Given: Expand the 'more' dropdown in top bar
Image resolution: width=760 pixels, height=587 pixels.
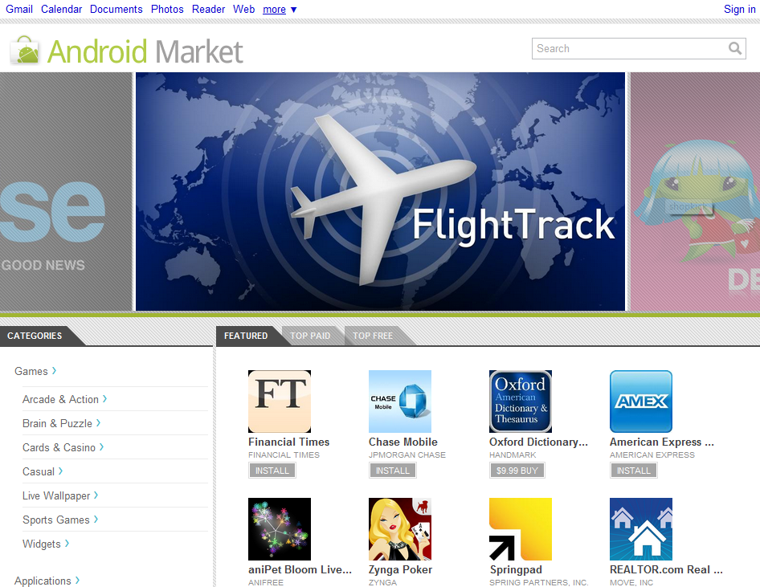Looking at the screenshot, I should coord(280,10).
